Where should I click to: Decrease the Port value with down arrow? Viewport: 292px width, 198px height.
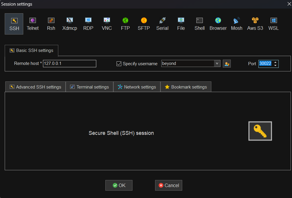click(276, 66)
